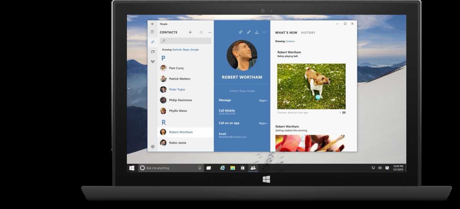Image resolution: width=460 pixels, height=209 pixels.
Task: Click the contacts search box
Action: 185,41
